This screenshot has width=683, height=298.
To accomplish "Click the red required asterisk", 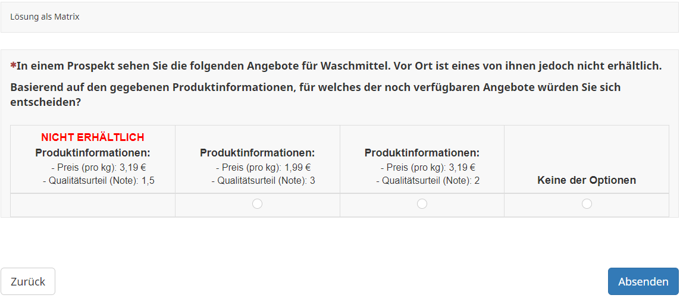I will pos(13,65).
